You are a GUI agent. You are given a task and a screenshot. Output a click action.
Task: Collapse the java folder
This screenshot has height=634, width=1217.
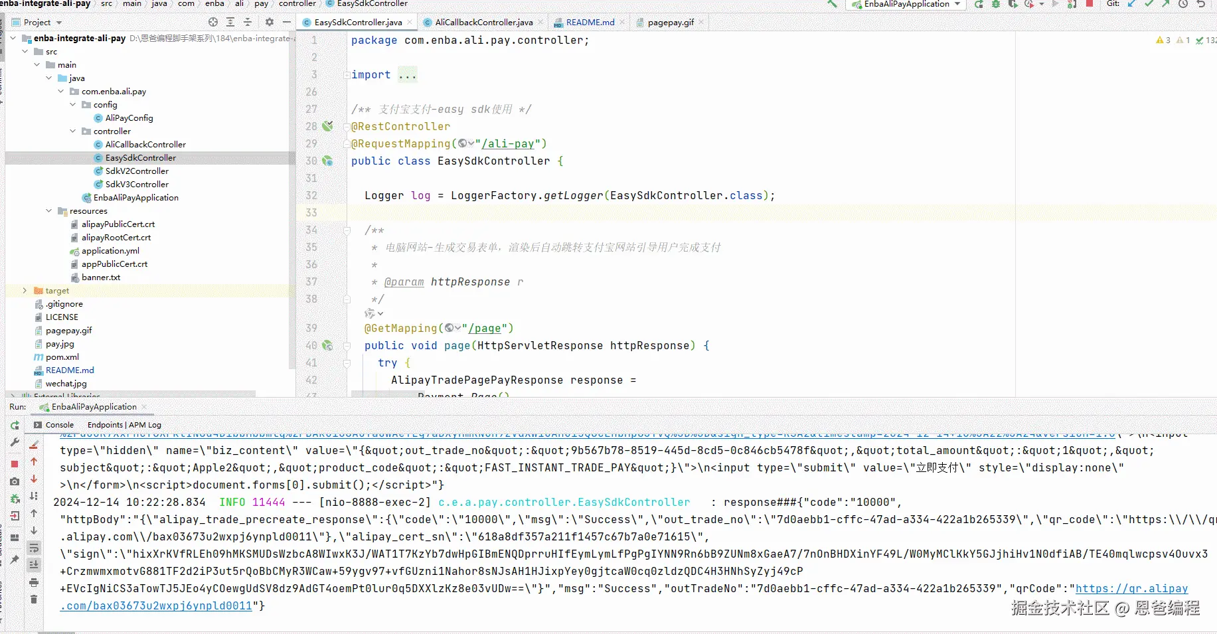[48, 78]
